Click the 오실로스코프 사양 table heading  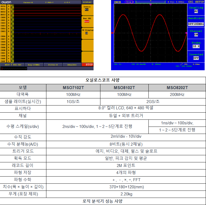coord(103,80)
